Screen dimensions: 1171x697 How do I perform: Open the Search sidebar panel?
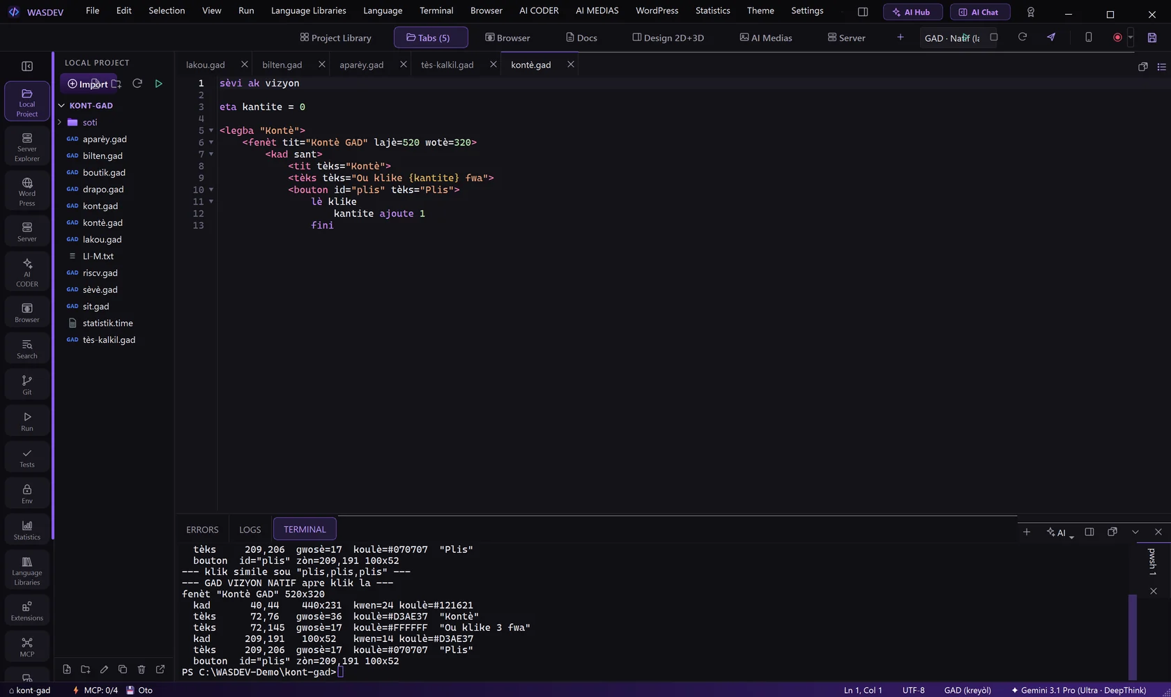(26, 348)
